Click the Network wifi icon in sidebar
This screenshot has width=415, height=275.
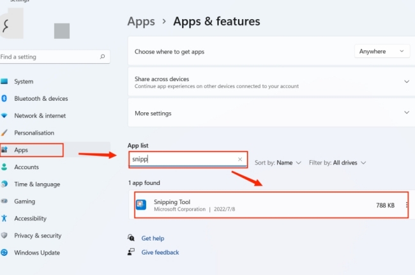pyautogui.click(x=4, y=115)
